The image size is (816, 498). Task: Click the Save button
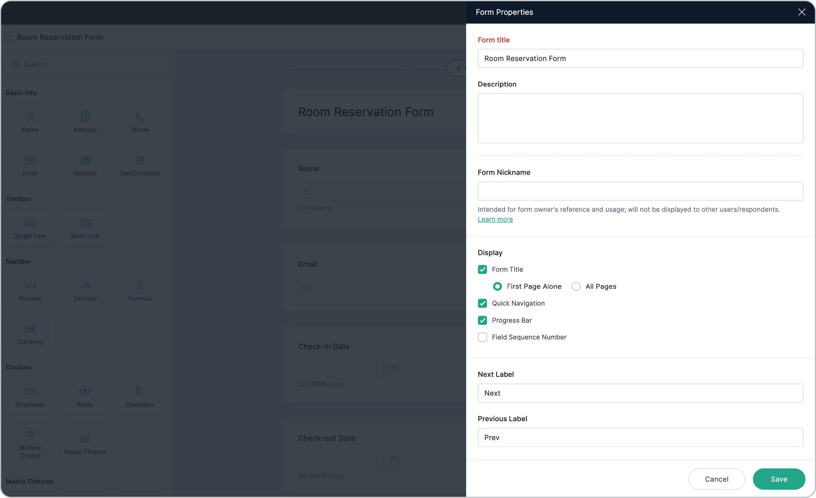(x=779, y=479)
